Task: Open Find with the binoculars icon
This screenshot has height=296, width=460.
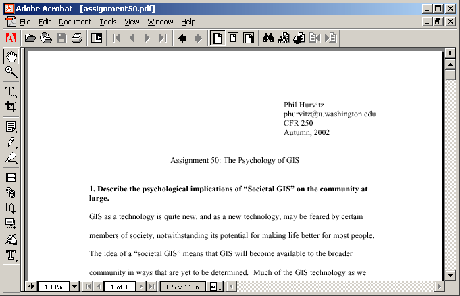Action: pyautogui.click(x=268, y=38)
